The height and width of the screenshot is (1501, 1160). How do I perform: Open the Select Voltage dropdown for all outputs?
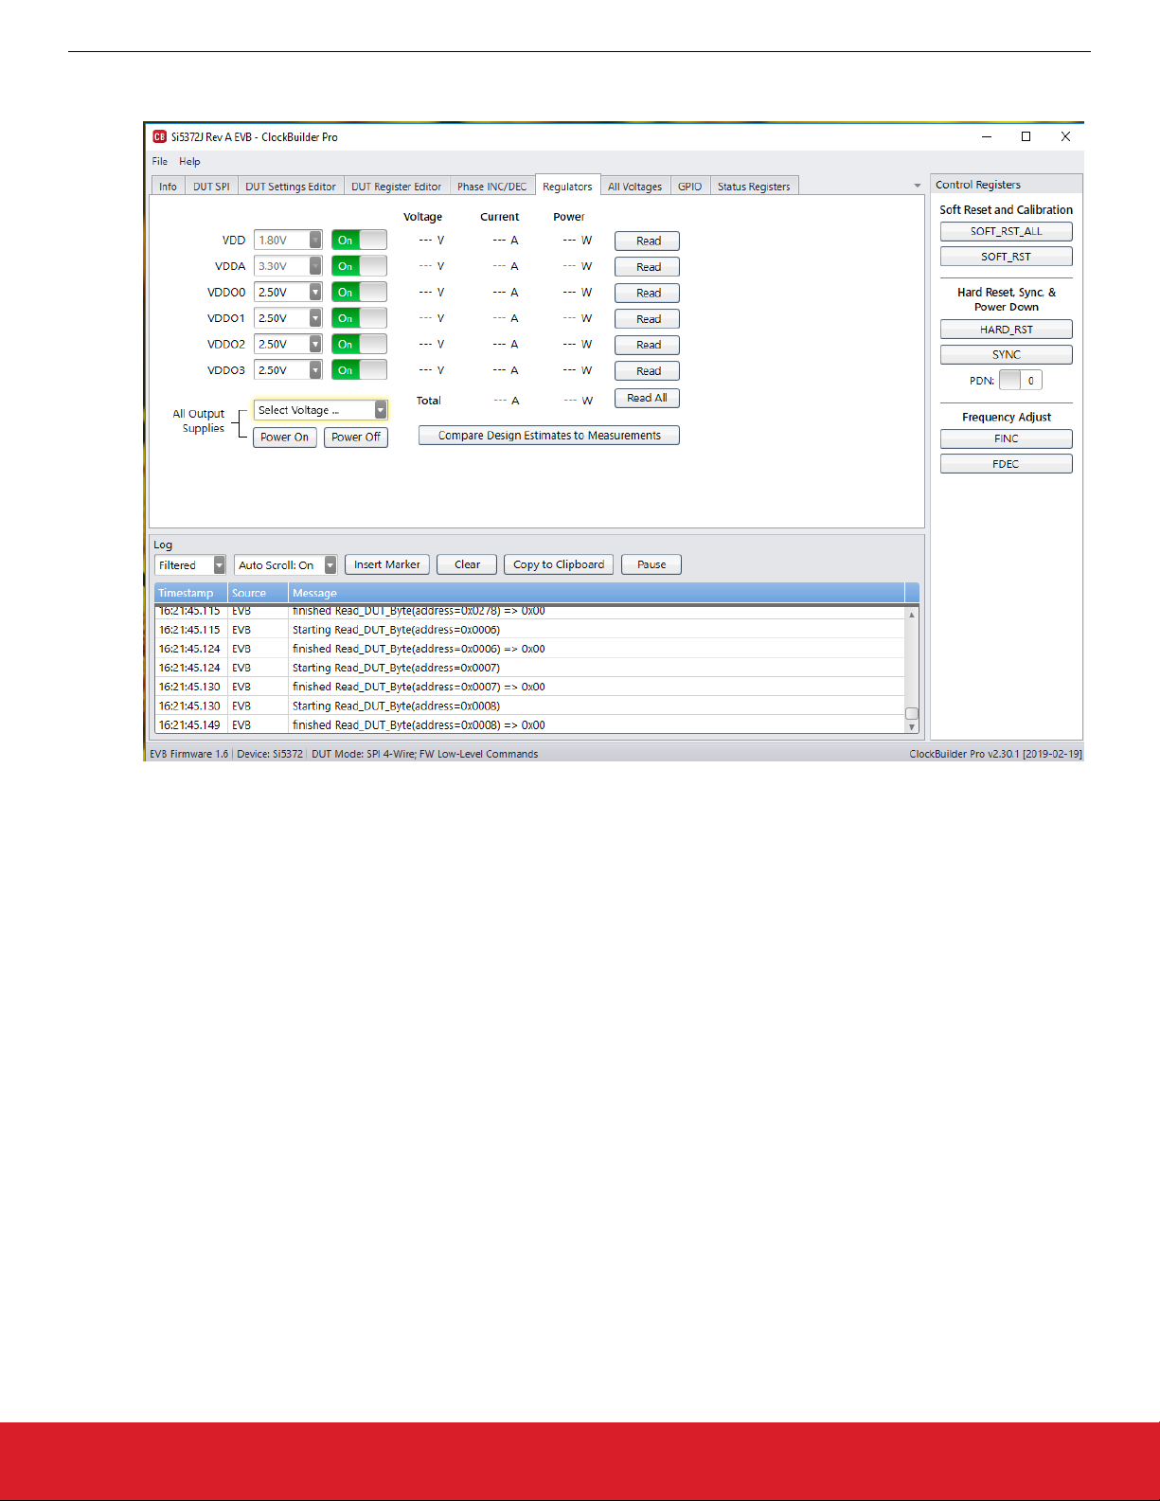(320, 410)
